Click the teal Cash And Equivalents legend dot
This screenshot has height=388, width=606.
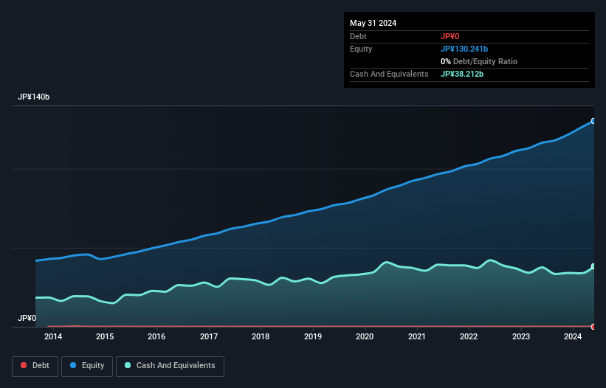click(x=128, y=366)
